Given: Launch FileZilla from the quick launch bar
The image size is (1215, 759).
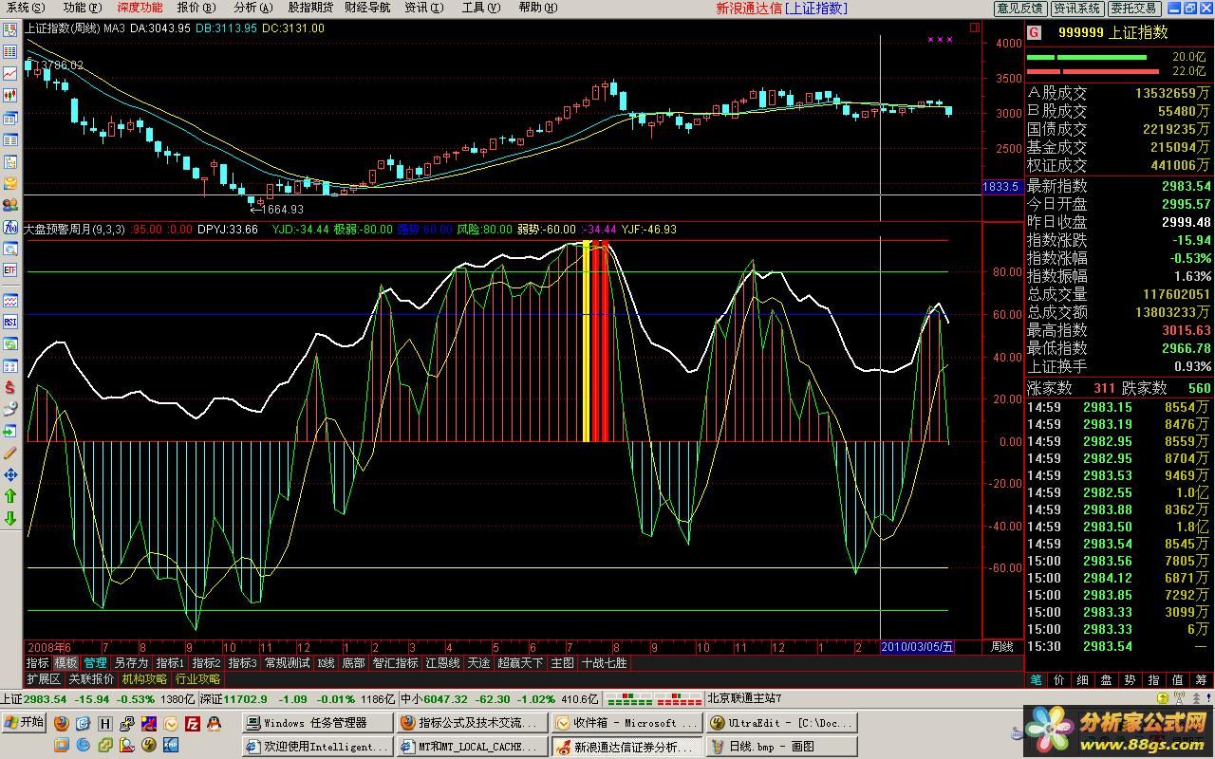Looking at the screenshot, I should pos(193,723).
